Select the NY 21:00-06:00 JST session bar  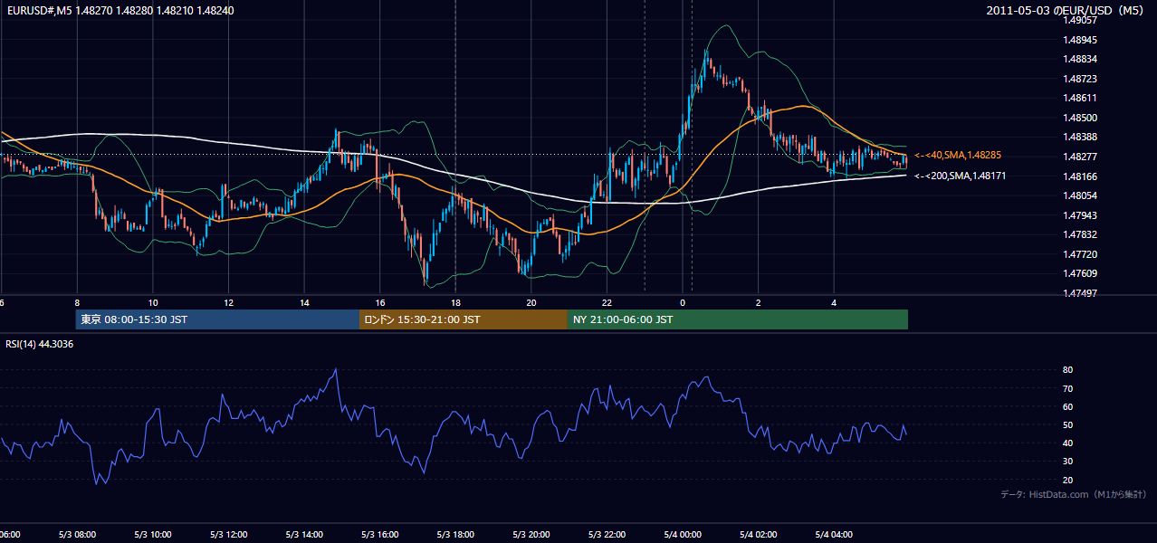(x=738, y=319)
